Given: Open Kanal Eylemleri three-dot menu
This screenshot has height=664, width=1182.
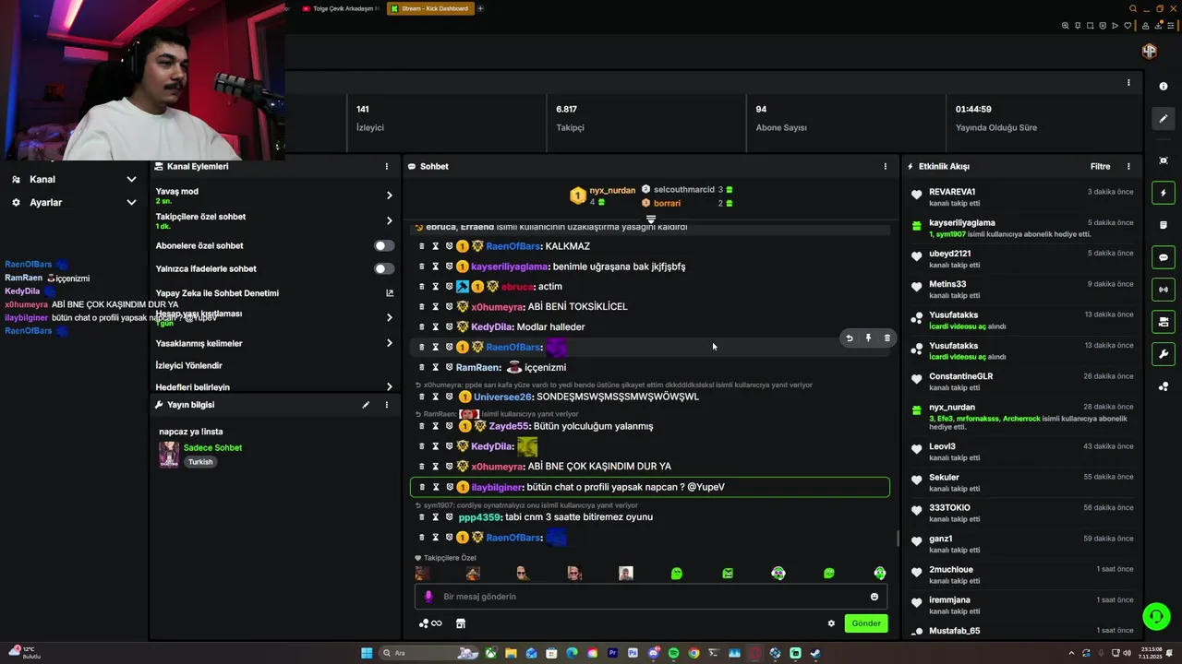Looking at the screenshot, I should pos(387,167).
